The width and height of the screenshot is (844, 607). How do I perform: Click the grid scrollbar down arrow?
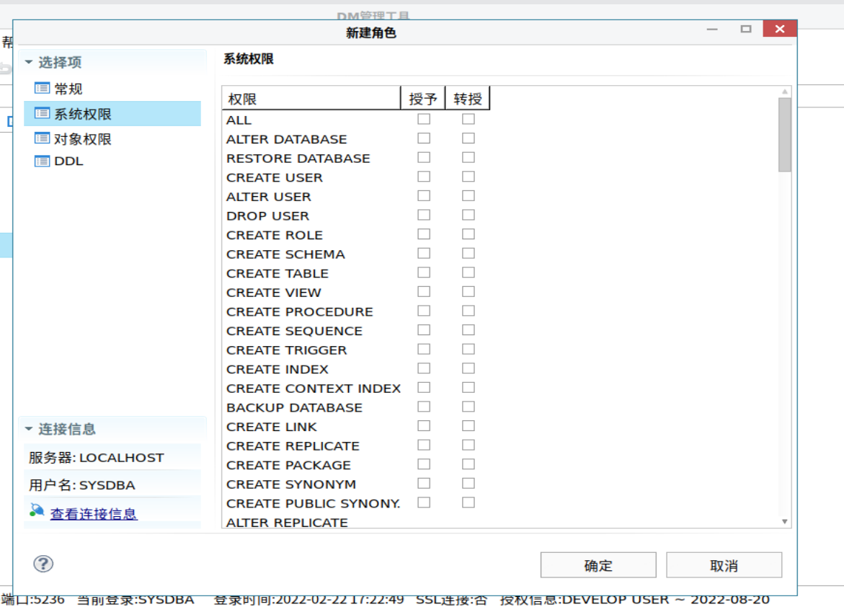coord(784,520)
